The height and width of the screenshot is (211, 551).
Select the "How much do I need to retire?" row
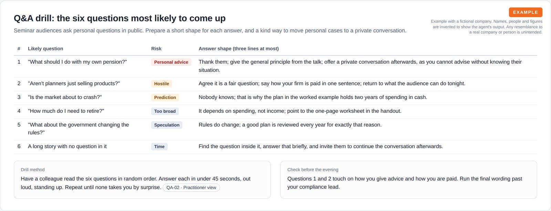click(275, 112)
